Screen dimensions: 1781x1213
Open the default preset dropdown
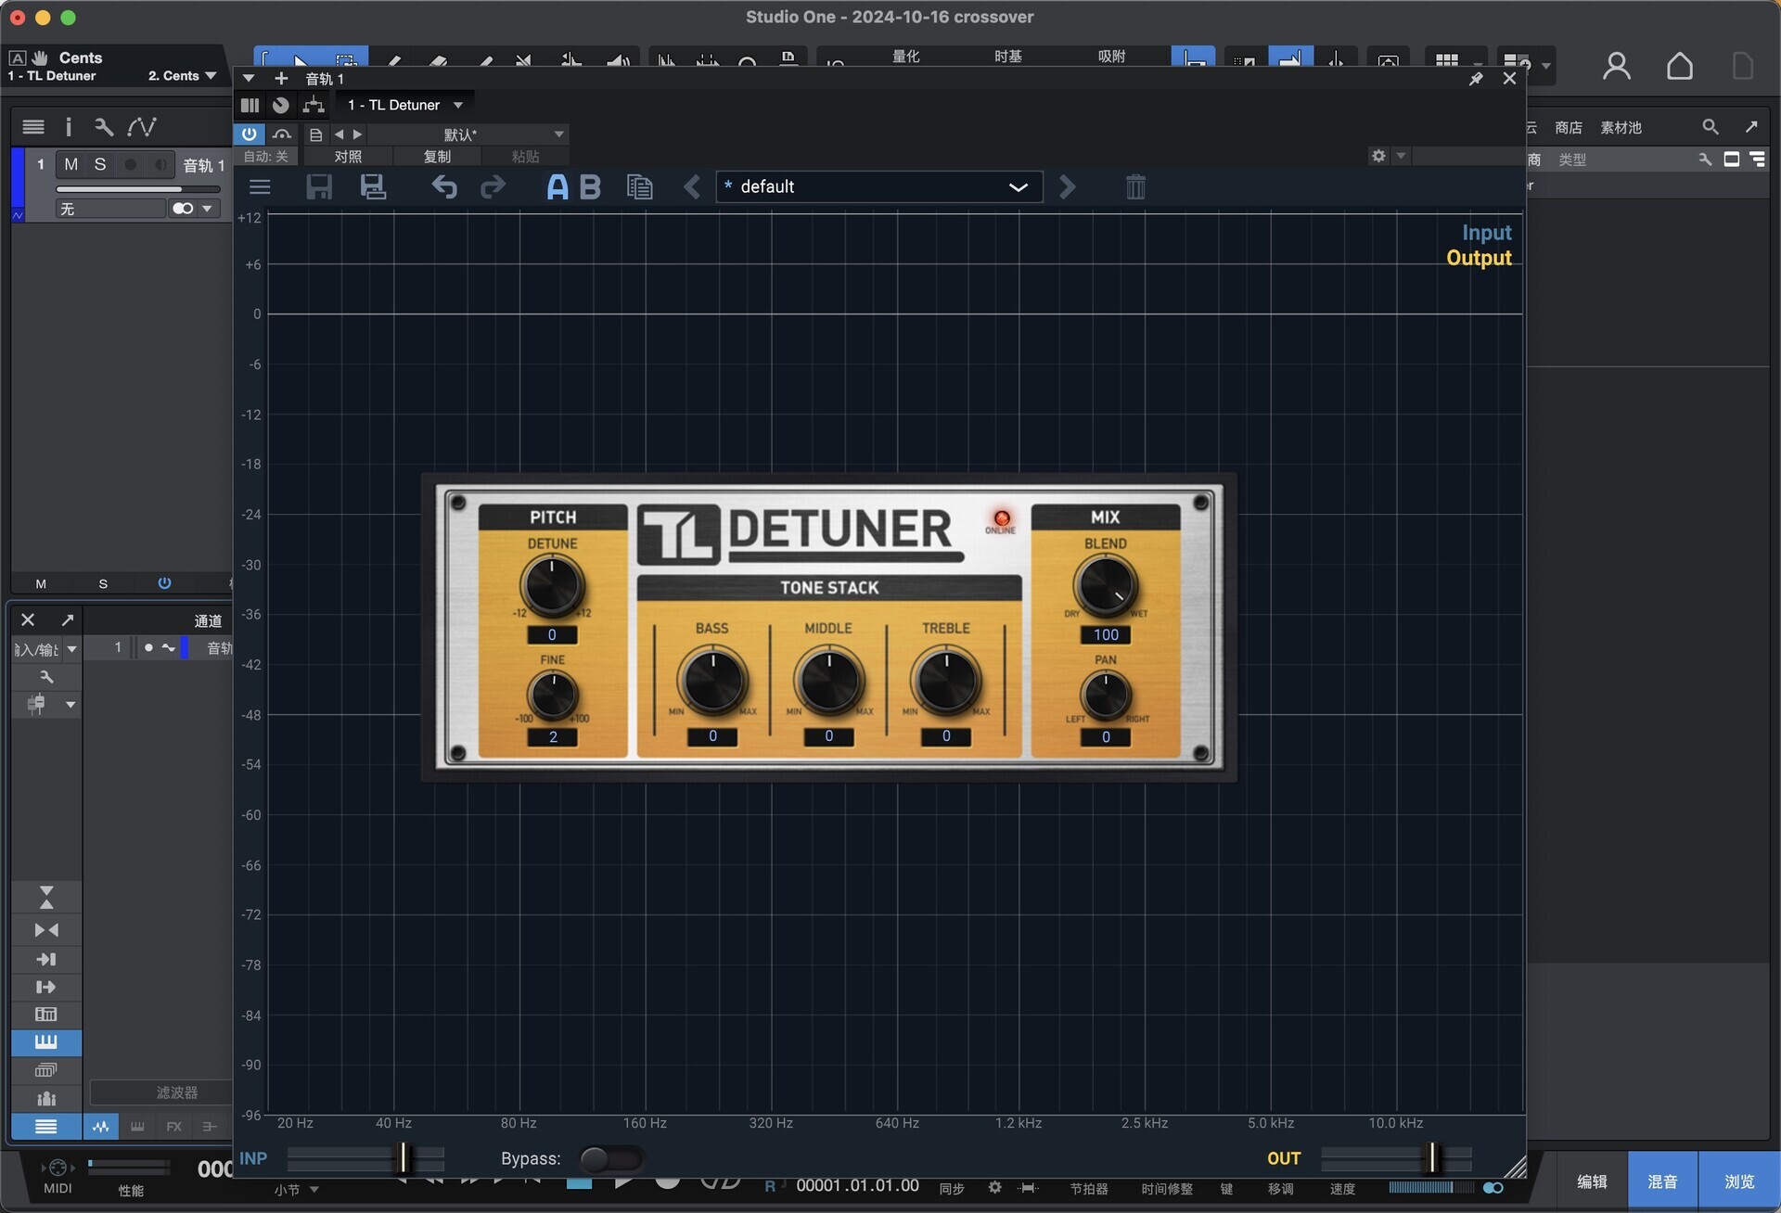click(x=879, y=187)
